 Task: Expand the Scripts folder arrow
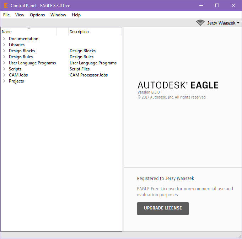tap(4, 69)
